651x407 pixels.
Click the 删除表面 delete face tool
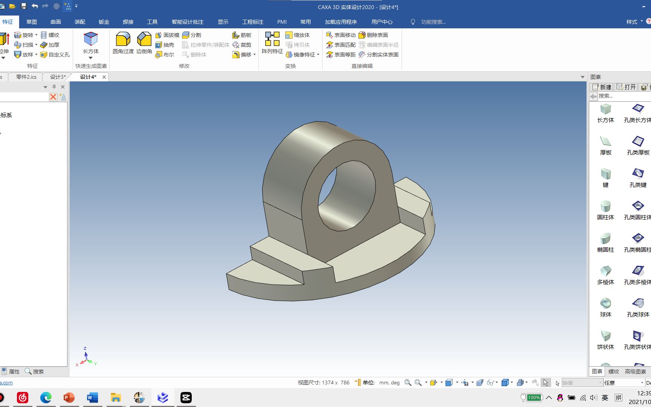pos(373,35)
